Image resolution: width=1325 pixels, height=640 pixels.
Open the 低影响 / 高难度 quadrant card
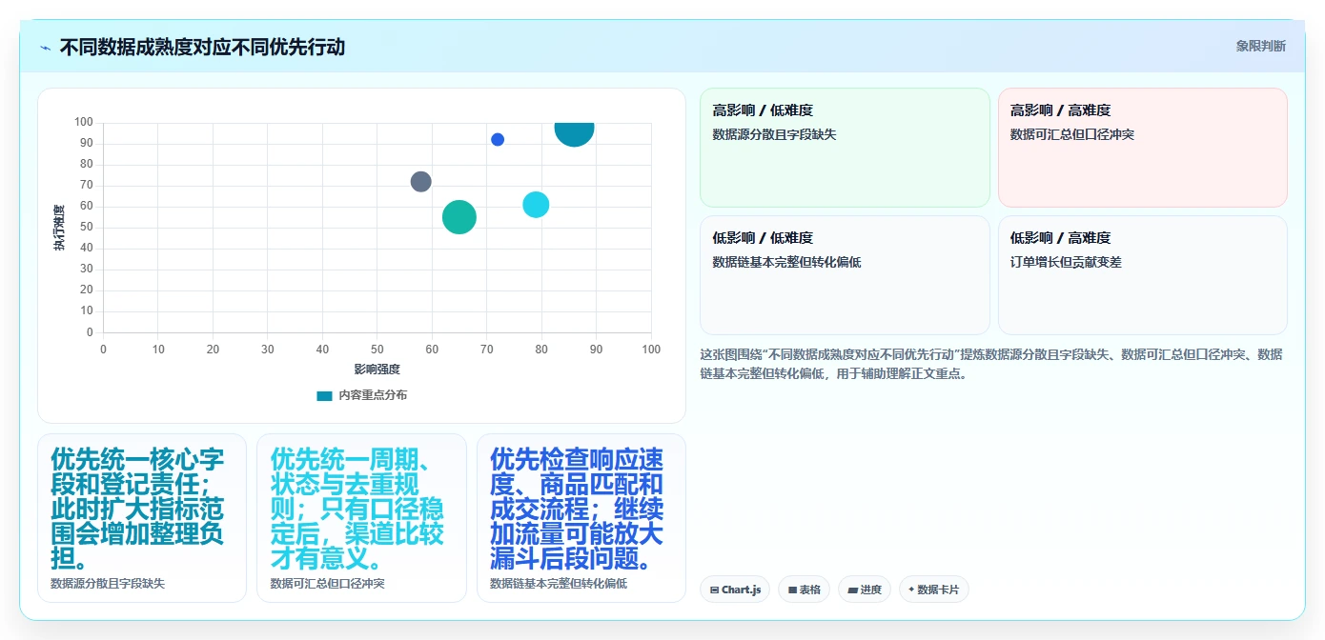coord(1143,275)
